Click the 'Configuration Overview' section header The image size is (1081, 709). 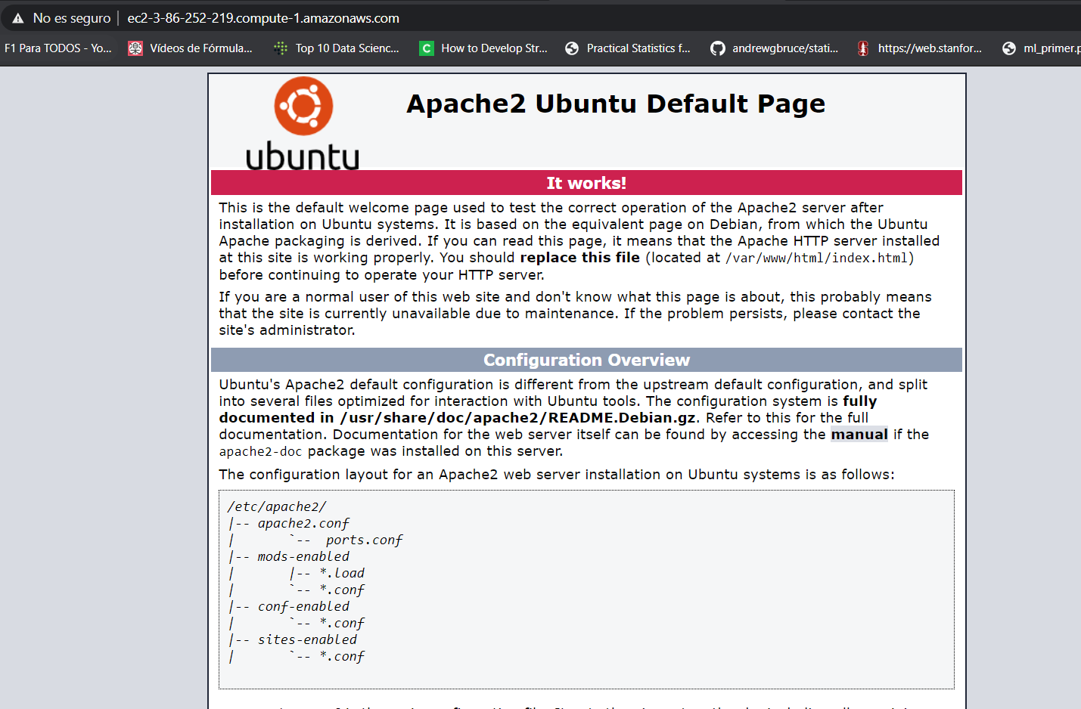click(586, 360)
